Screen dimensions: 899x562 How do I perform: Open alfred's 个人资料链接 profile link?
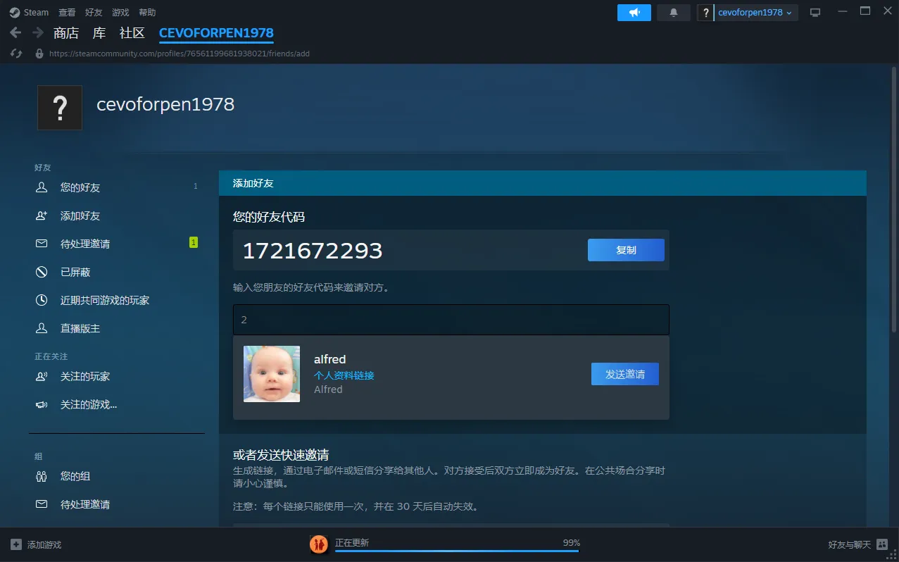[x=344, y=375]
